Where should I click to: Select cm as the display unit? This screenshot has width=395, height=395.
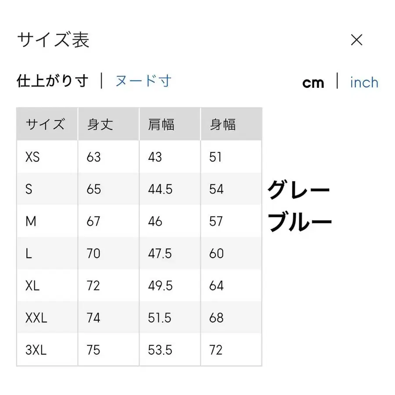[314, 83]
